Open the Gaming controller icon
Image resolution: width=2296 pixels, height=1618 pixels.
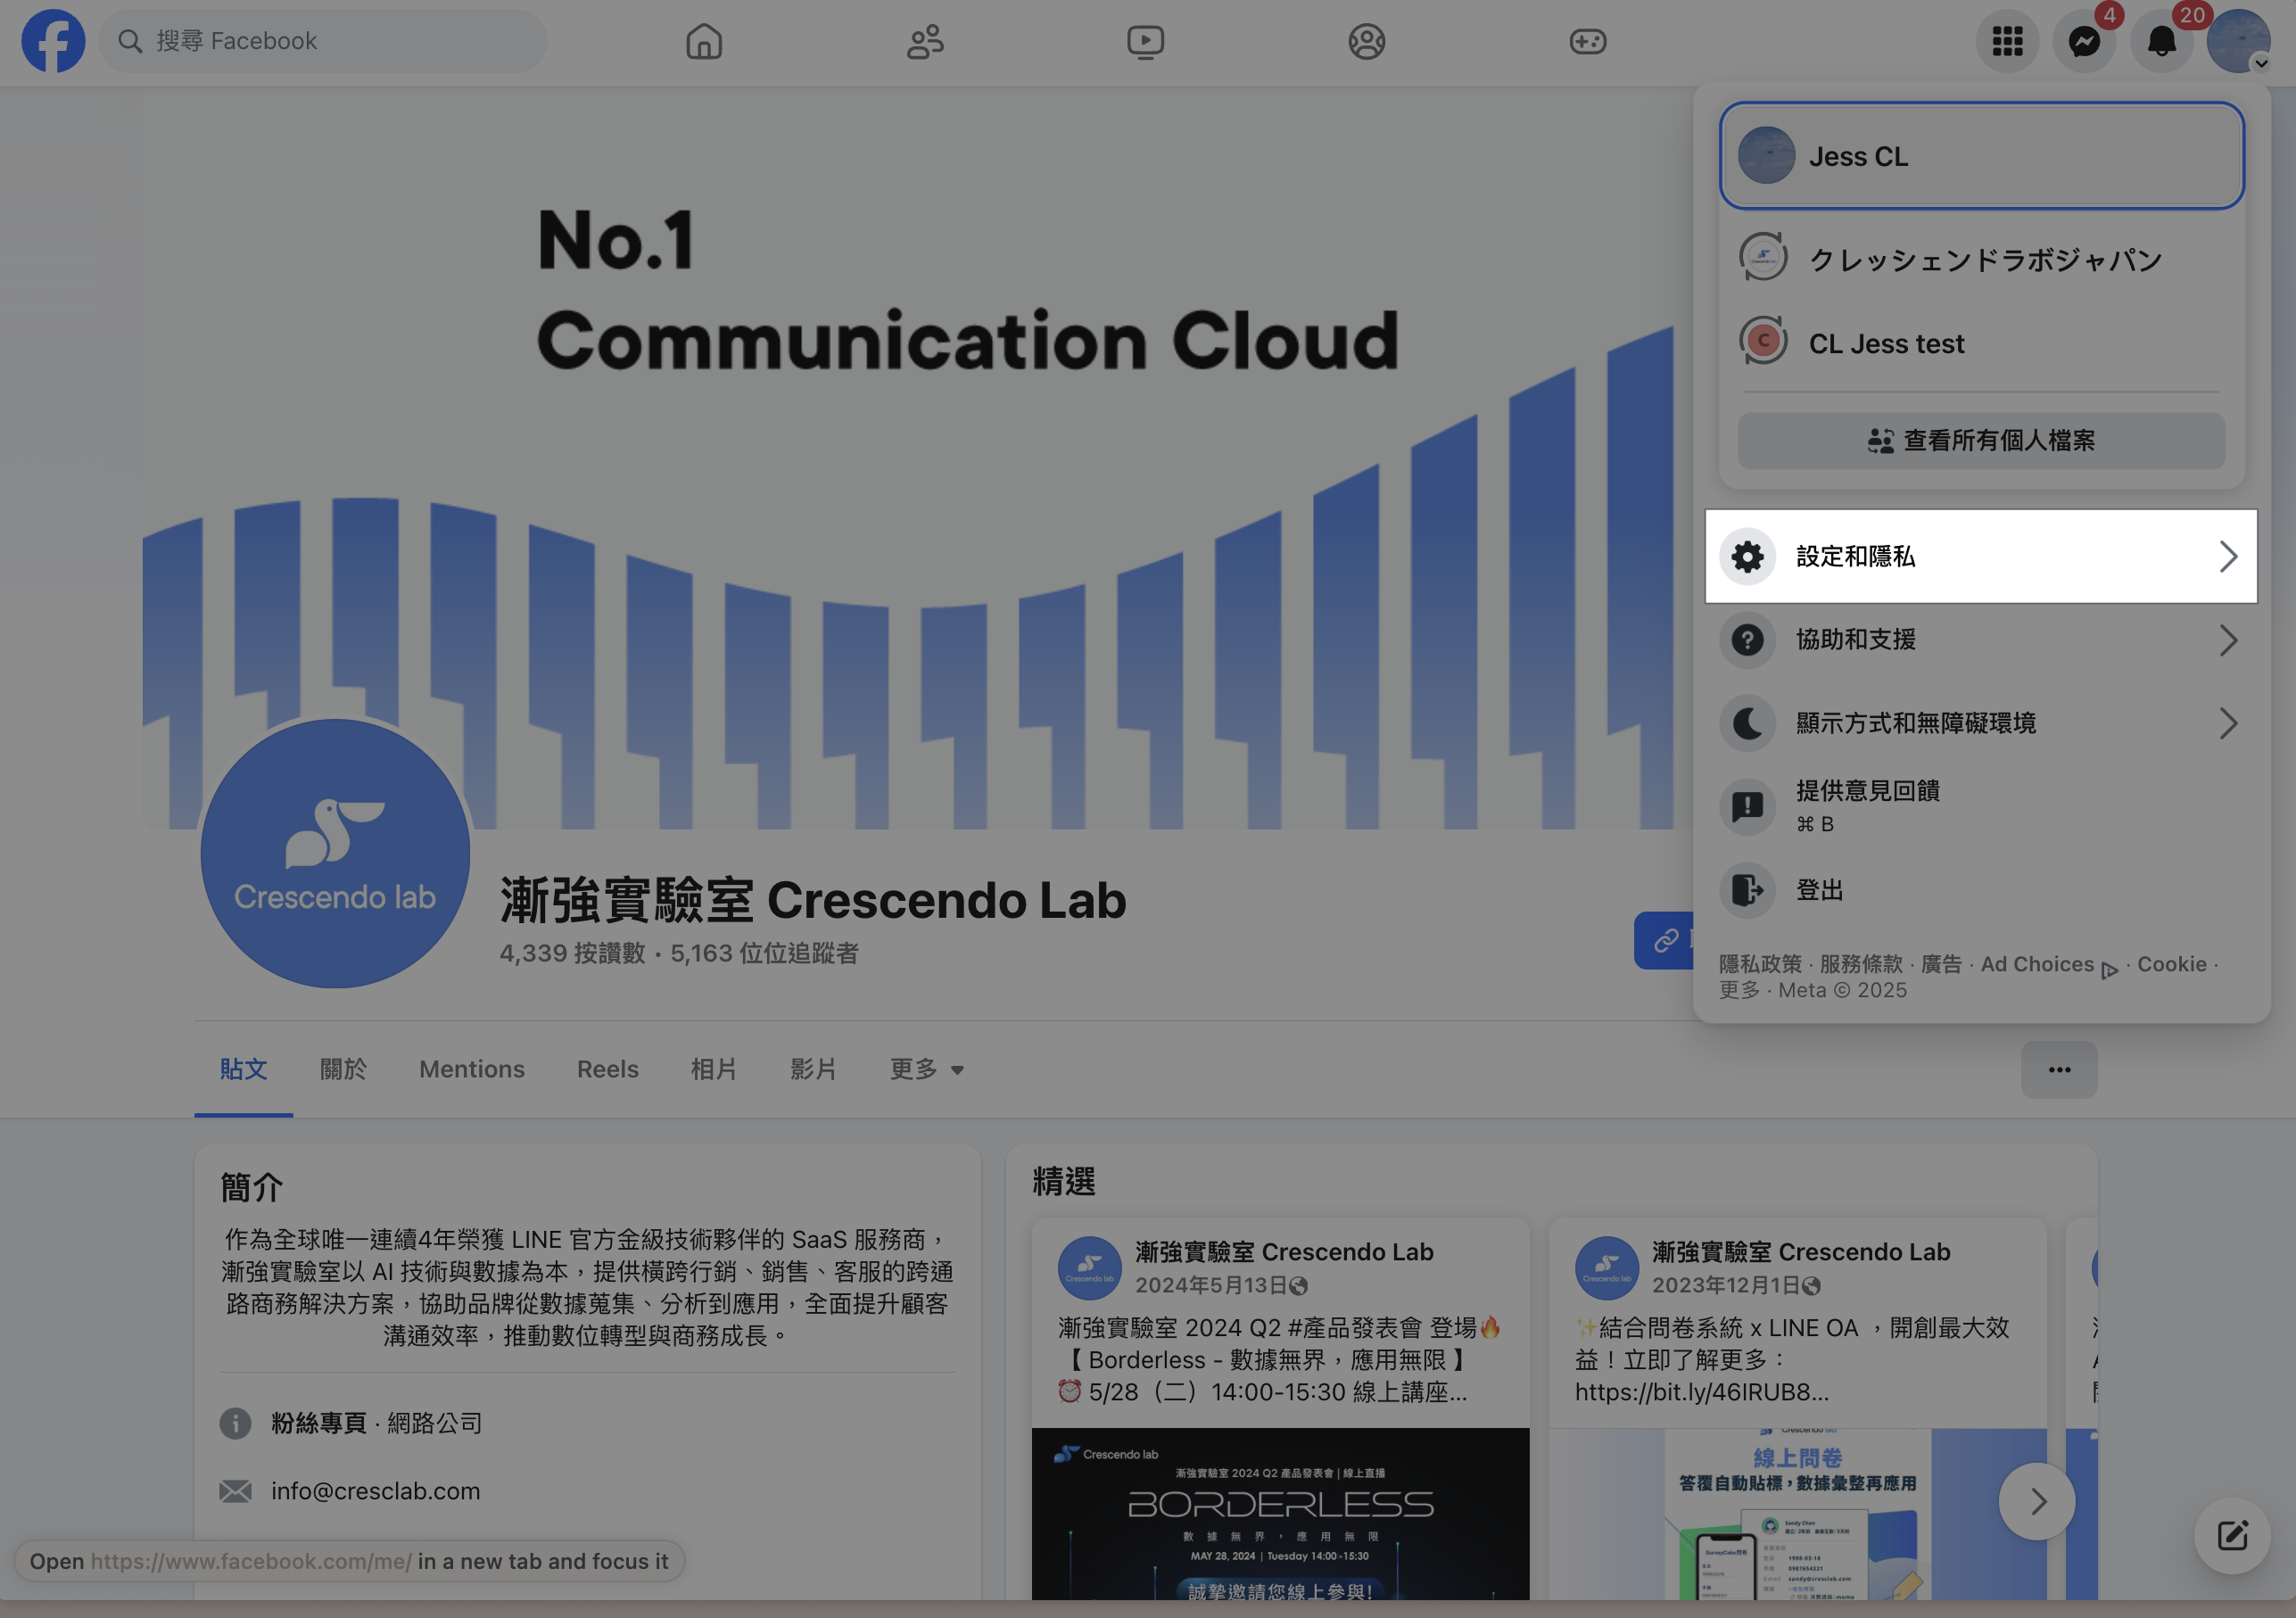pos(1588,41)
